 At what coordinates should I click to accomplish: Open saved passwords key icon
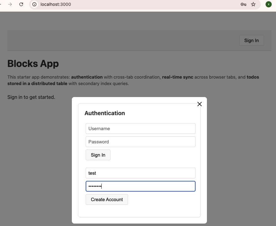tap(243, 4)
